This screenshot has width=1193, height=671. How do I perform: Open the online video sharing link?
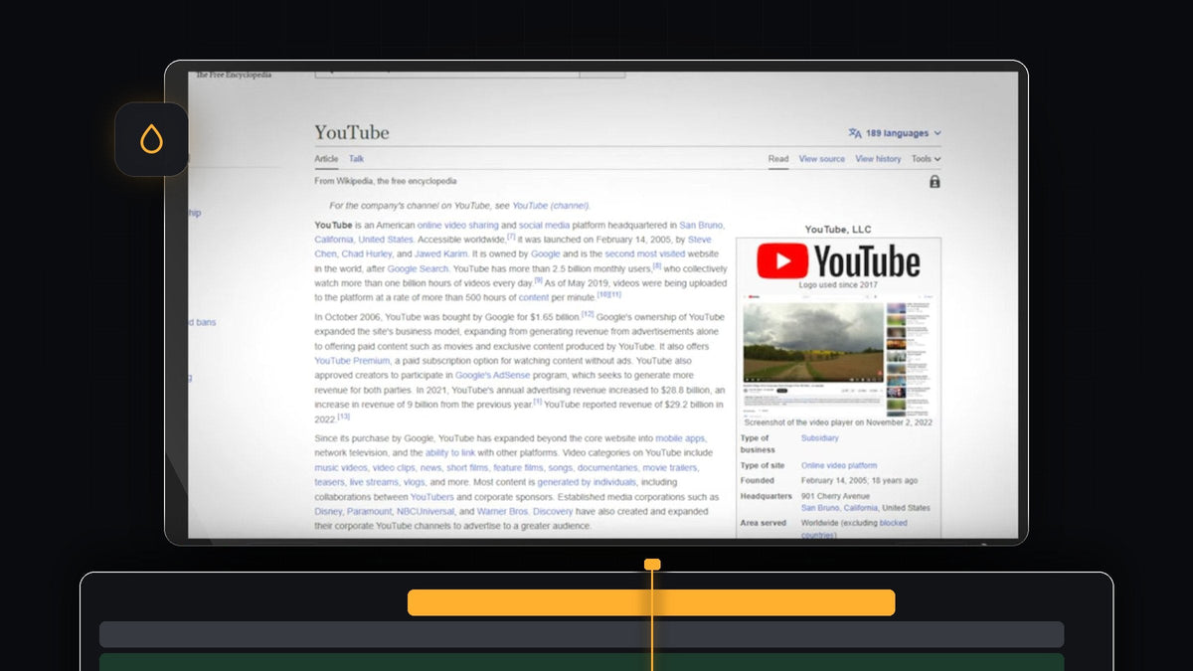[x=457, y=226]
